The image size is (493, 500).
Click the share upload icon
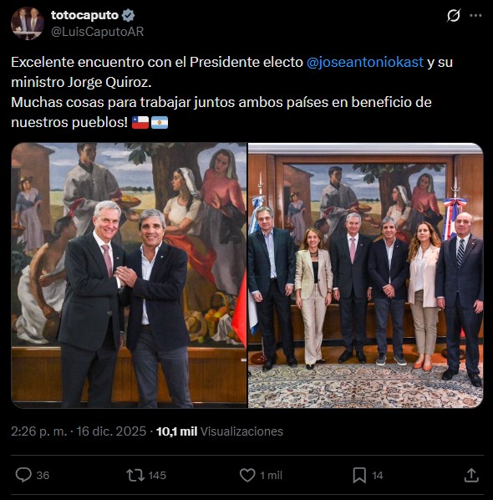[471, 475]
